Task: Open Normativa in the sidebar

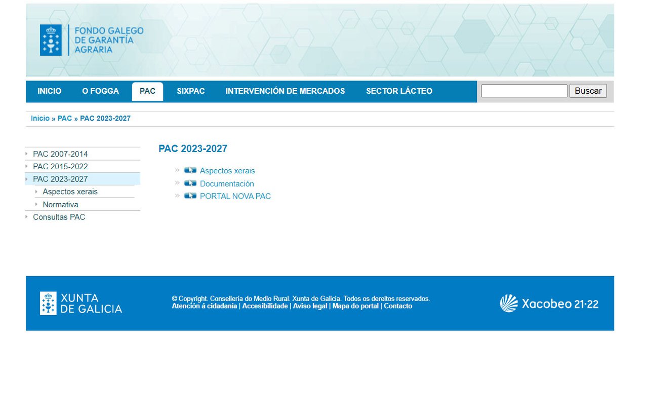Action: tap(60, 205)
